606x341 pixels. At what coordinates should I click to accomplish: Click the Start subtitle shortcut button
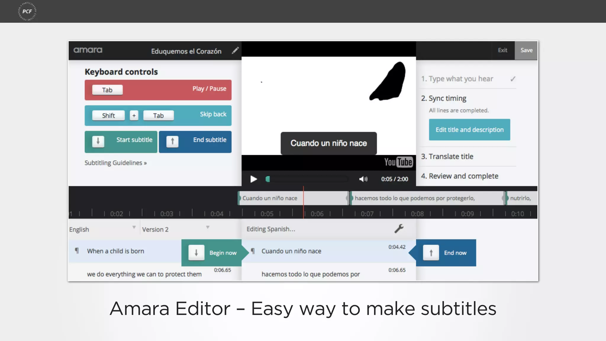121,142
